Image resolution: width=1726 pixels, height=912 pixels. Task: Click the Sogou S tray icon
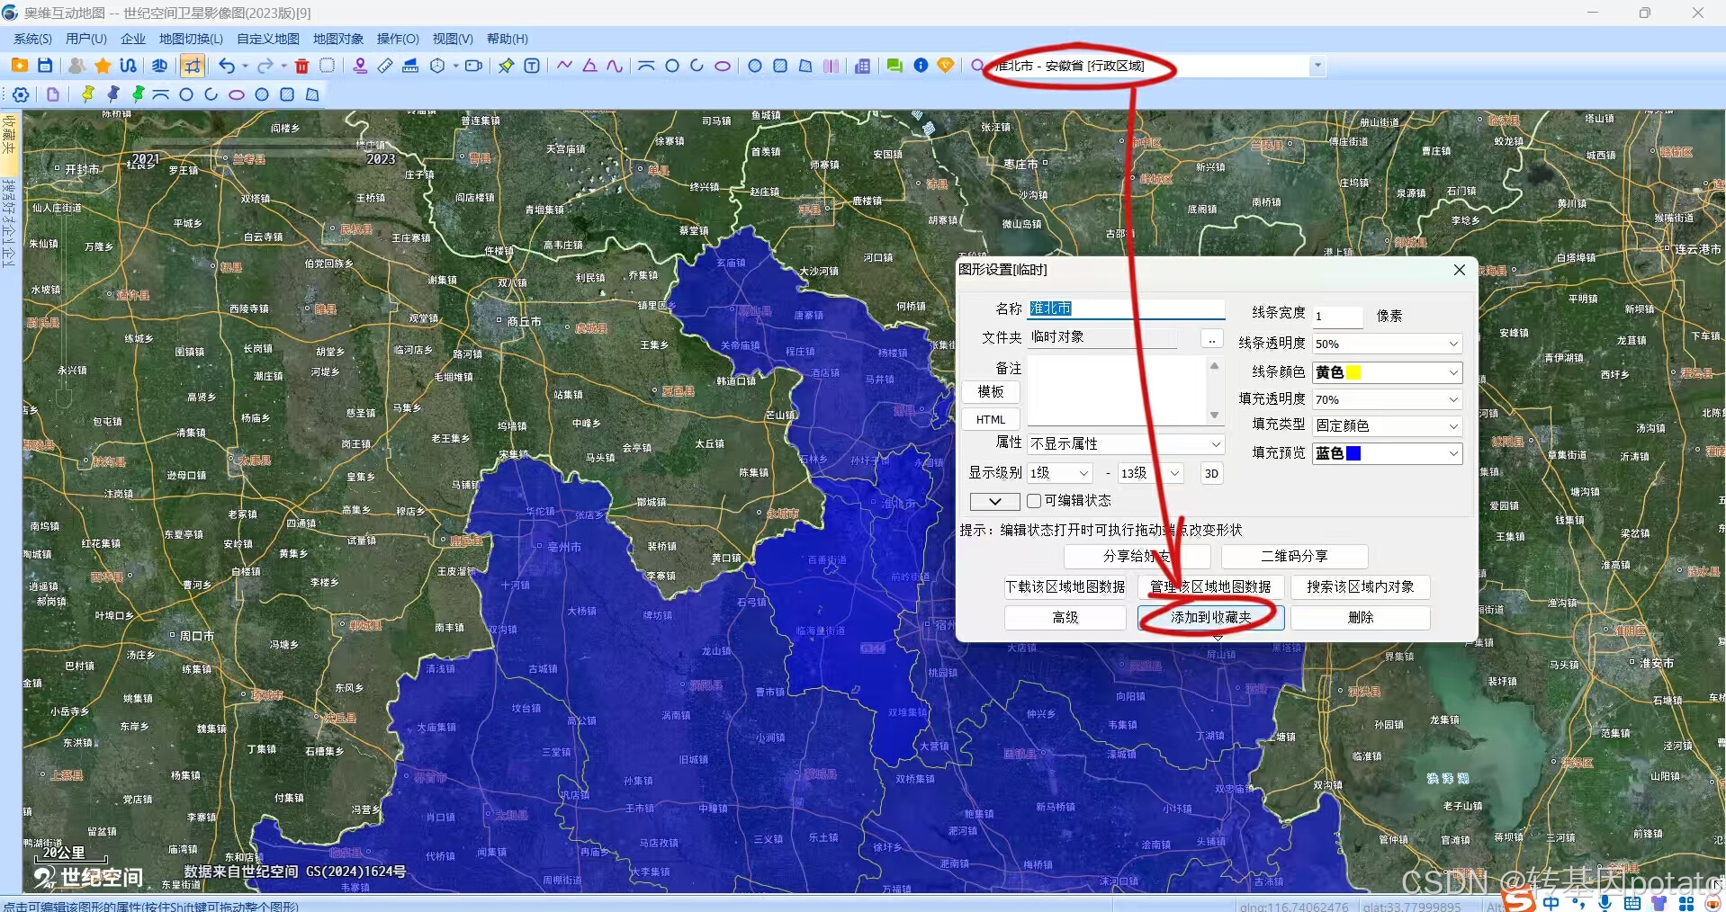pyautogui.click(x=1520, y=900)
